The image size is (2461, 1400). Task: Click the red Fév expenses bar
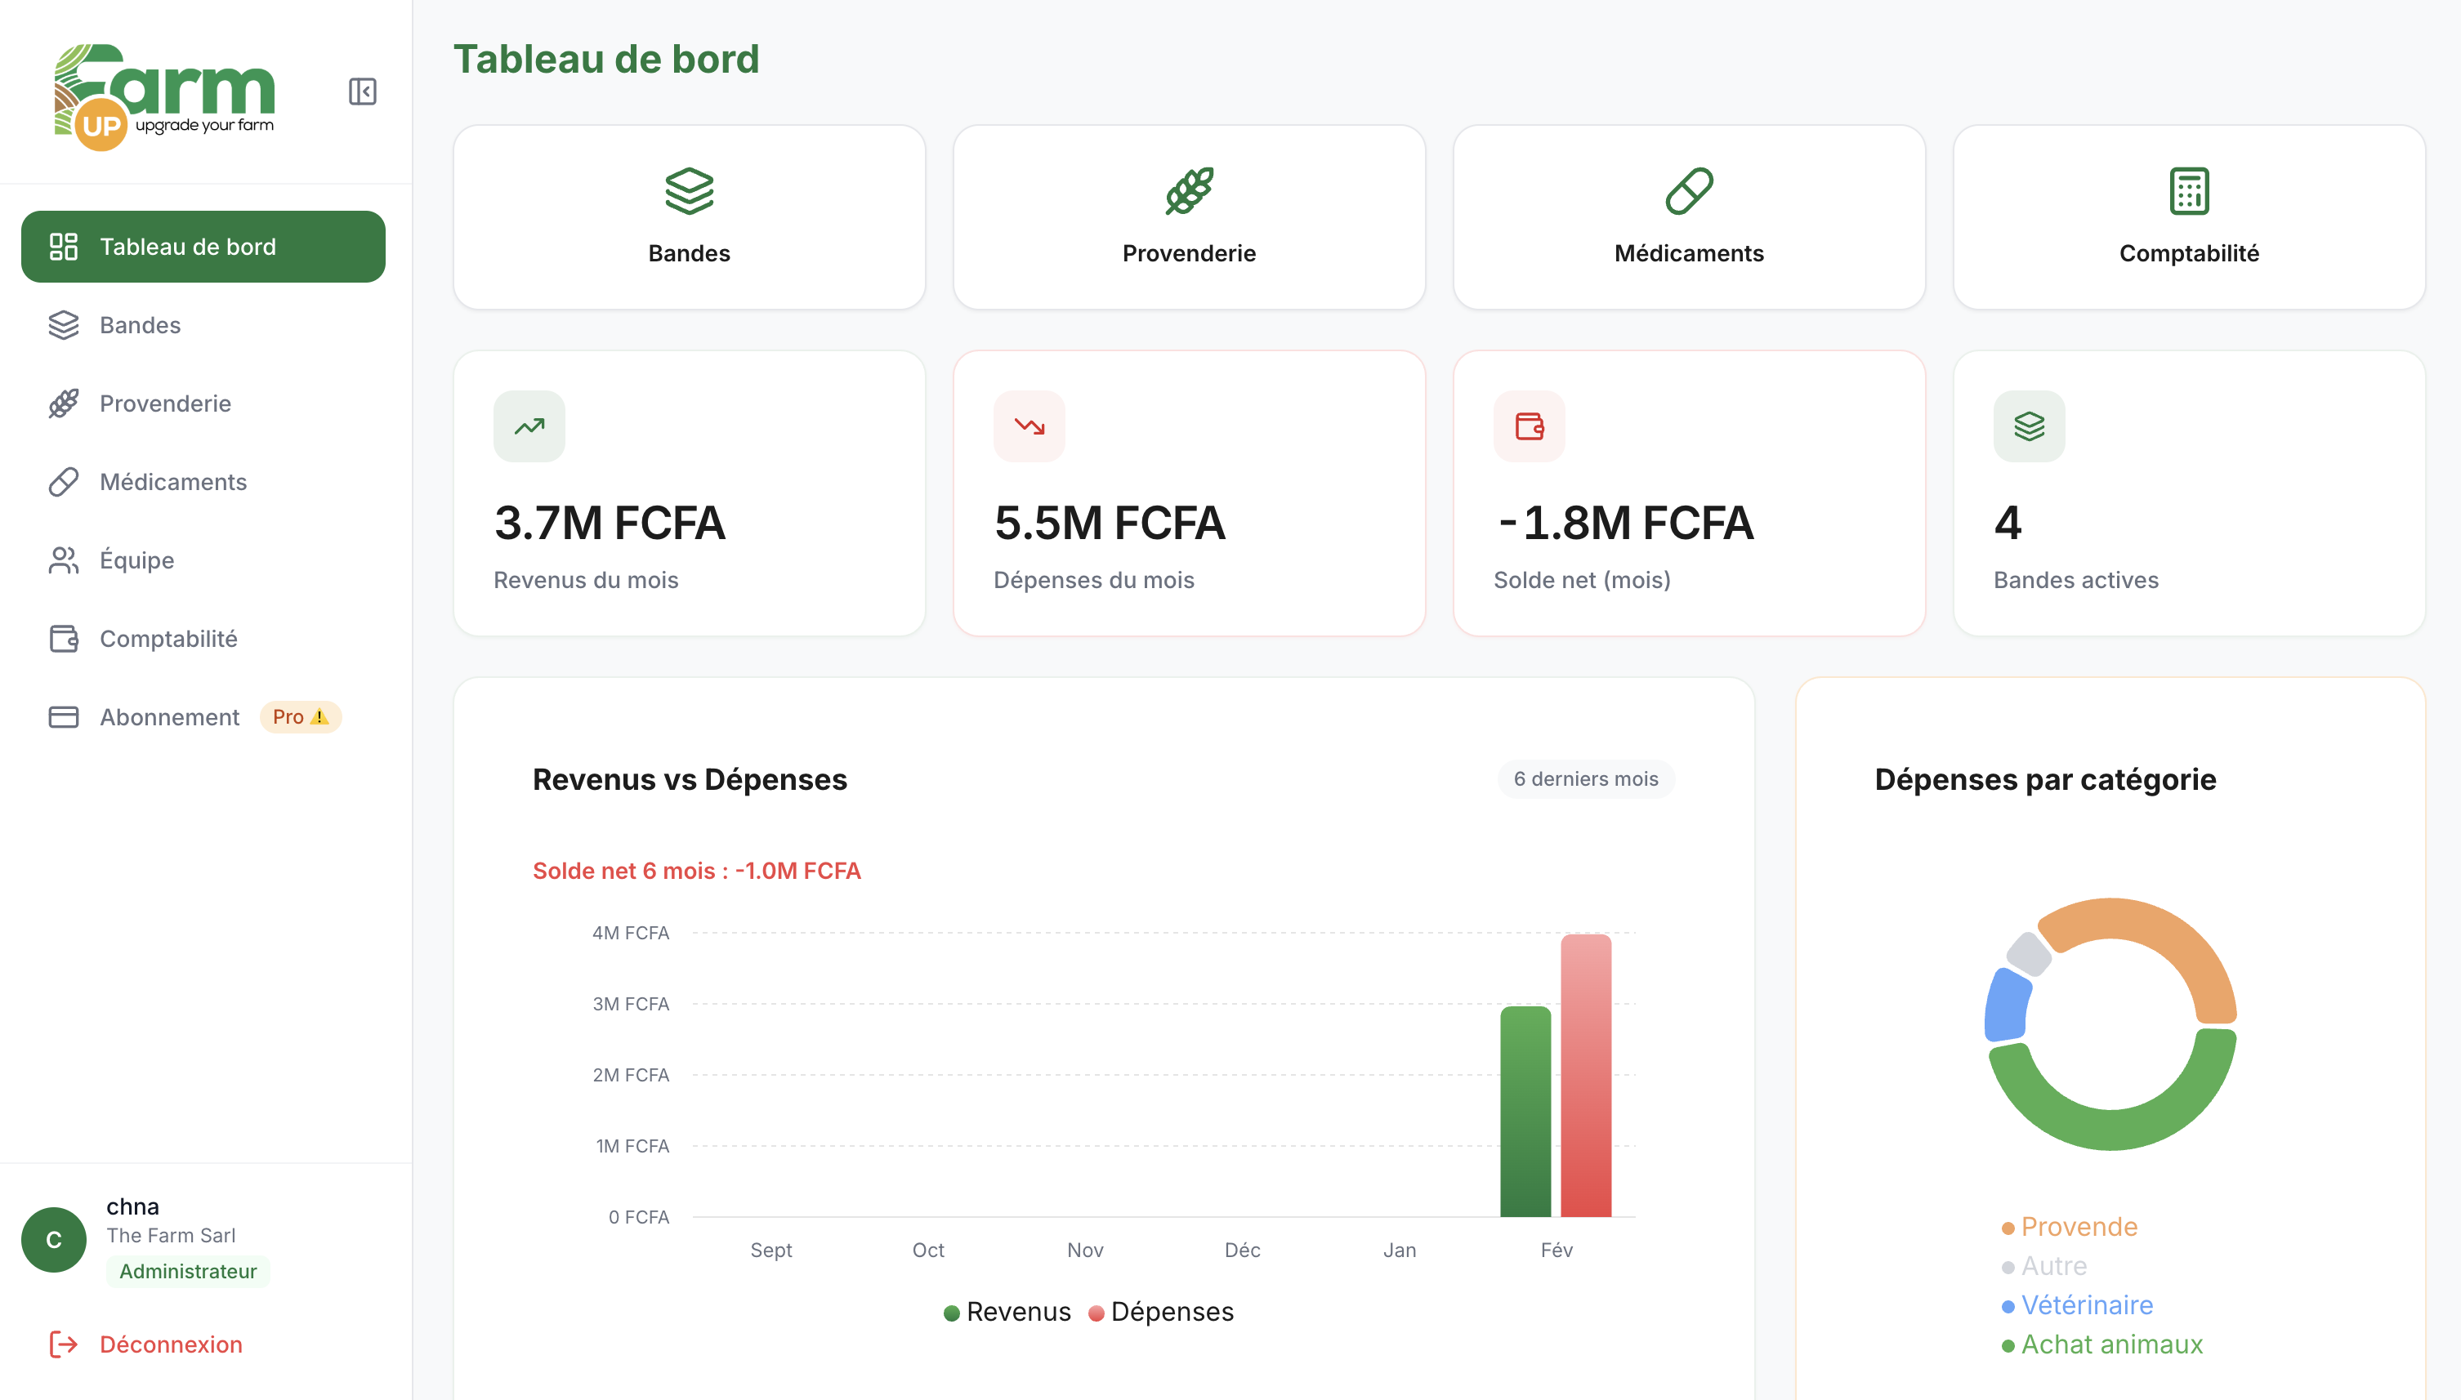[1586, 1077]
